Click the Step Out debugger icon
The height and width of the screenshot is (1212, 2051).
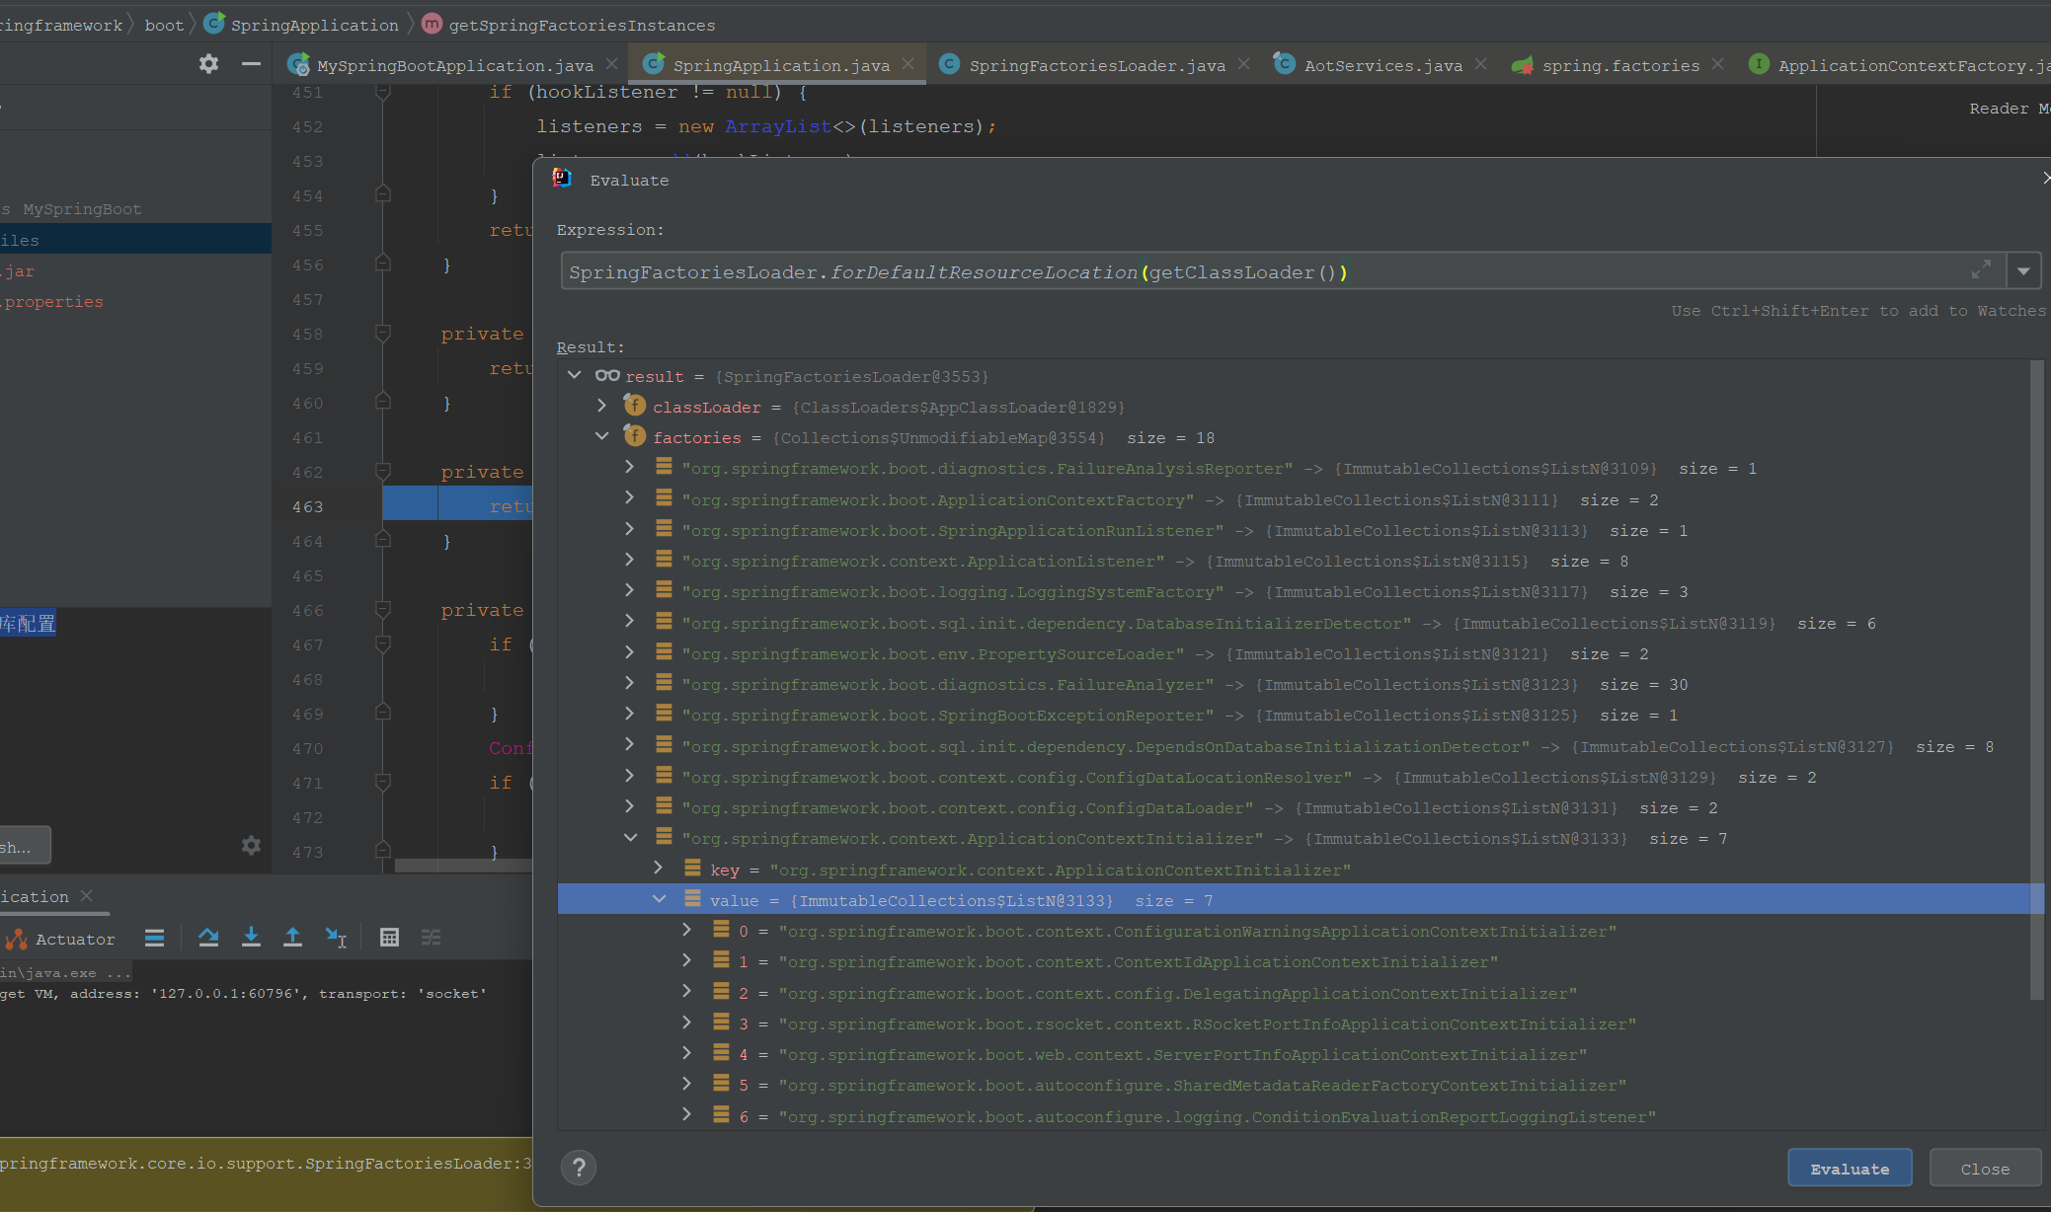coord(292,938)
